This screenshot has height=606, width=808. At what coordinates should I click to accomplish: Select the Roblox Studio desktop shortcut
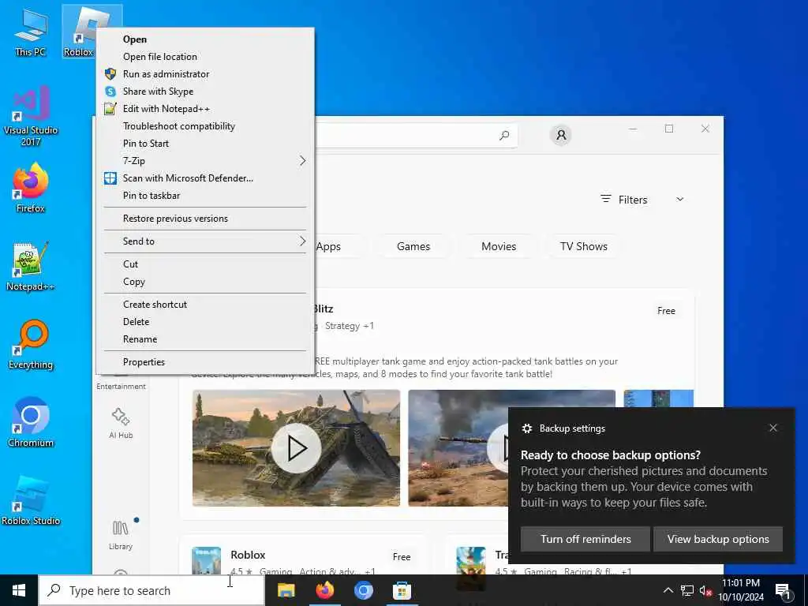click(31, 501)
